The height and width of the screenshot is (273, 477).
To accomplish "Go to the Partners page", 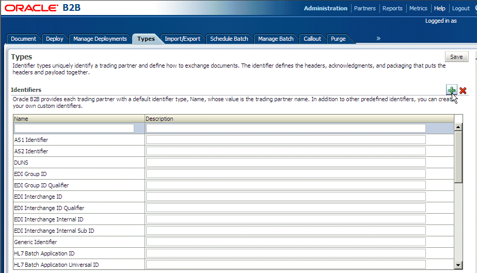I will pos(365,8).
